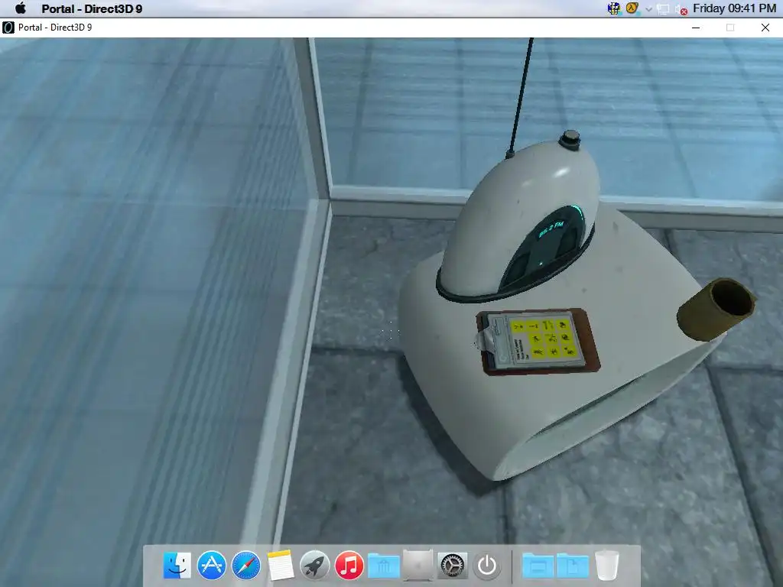Open the yellow Notes app in dock
Screen dimensions: 783x587
280,566
